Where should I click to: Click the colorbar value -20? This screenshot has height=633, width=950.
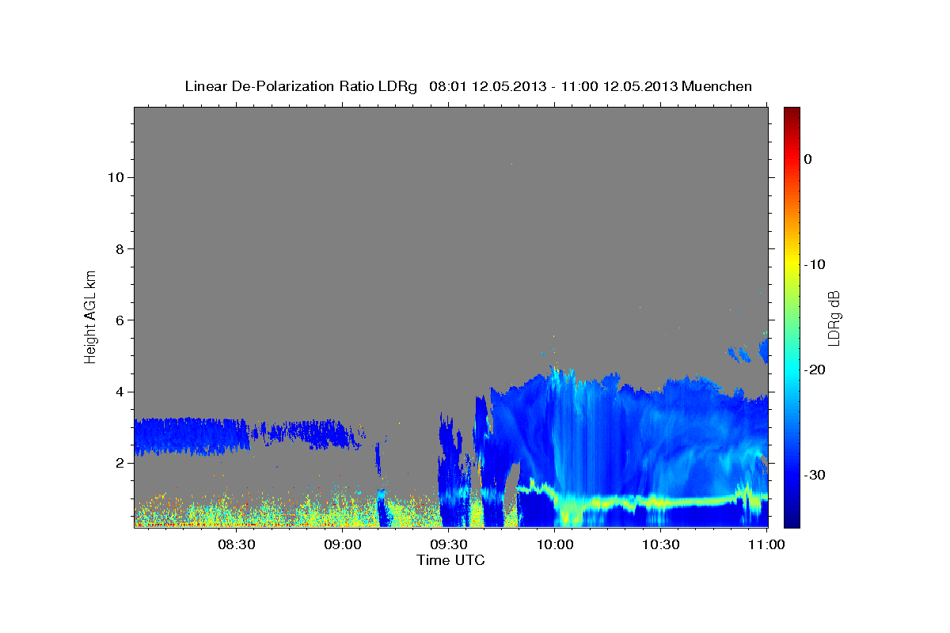814,370
